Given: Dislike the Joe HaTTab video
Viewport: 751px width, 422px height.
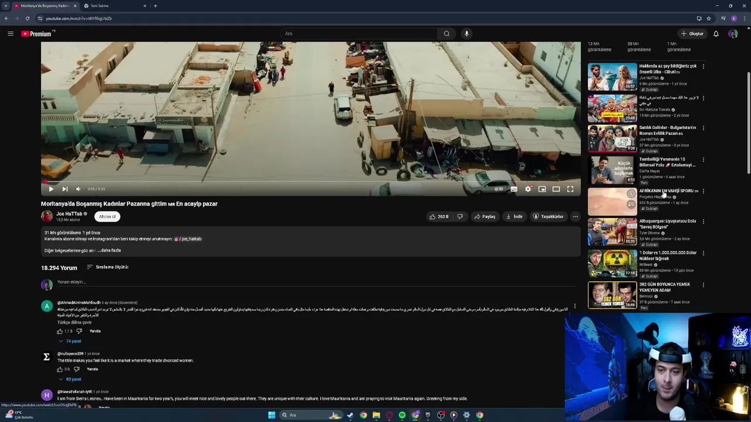Looking at the screenshot, I should 460,216.
